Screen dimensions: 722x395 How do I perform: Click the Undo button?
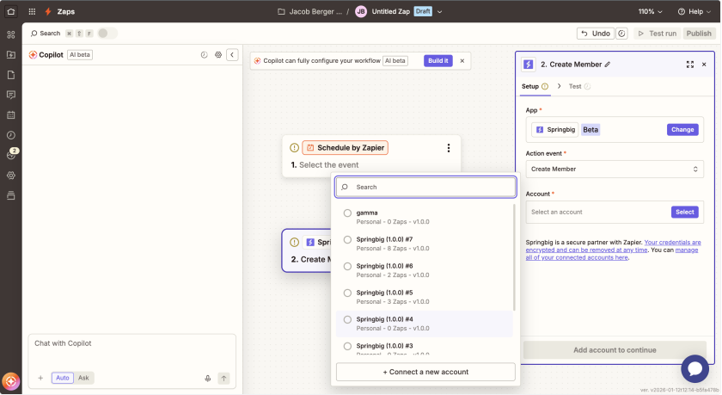[x=596, y=34]
